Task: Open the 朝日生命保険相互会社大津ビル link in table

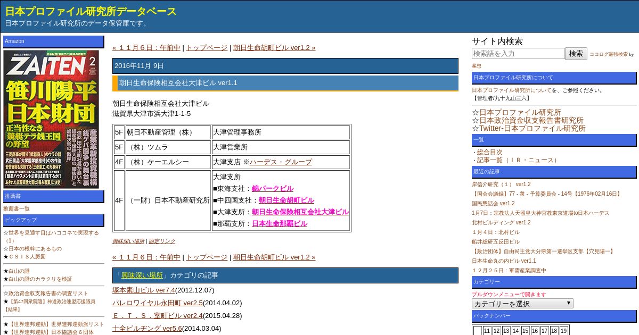Action: click(300, 212)
